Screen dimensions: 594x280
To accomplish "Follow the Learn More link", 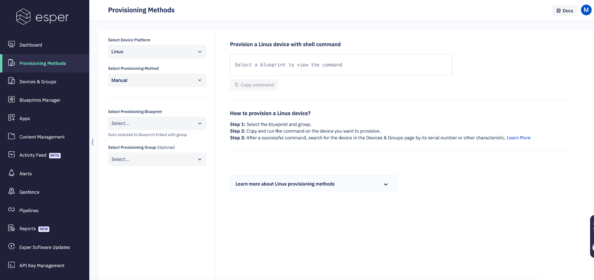I will click(x=519, y=138).
